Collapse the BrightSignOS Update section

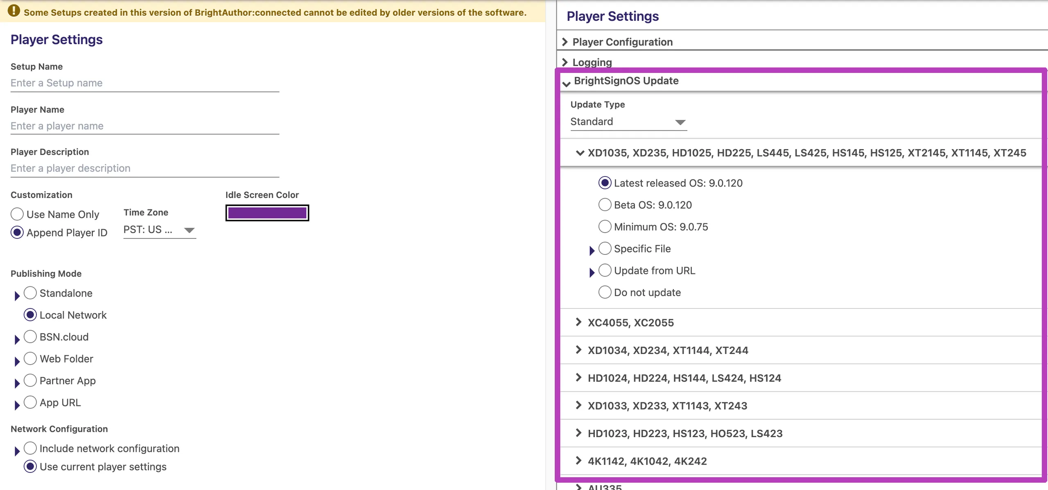(x=567, y=84)
